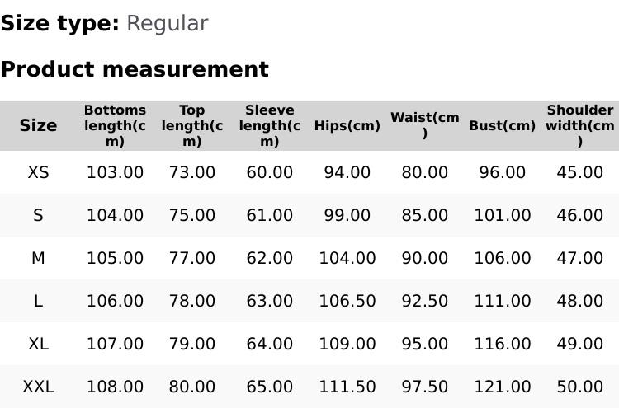This screenshot has height=408, width=619.
Task: Click the 106.50 hips value for L
Action: (347, 301)
